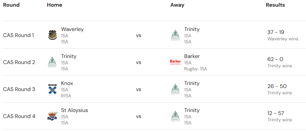The height and width of the screenshot is (131, 306).
Task: Click Trinity crest in Round 1 away column
Action: pyautogui.click(x=175, y=35)
